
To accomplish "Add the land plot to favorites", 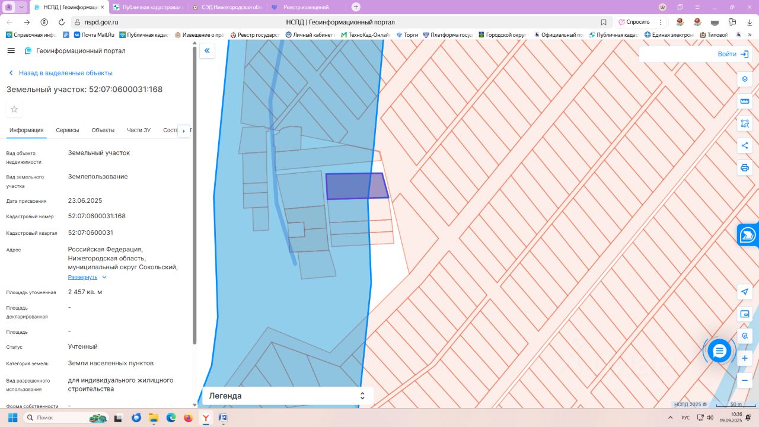I will pos(14,109).
